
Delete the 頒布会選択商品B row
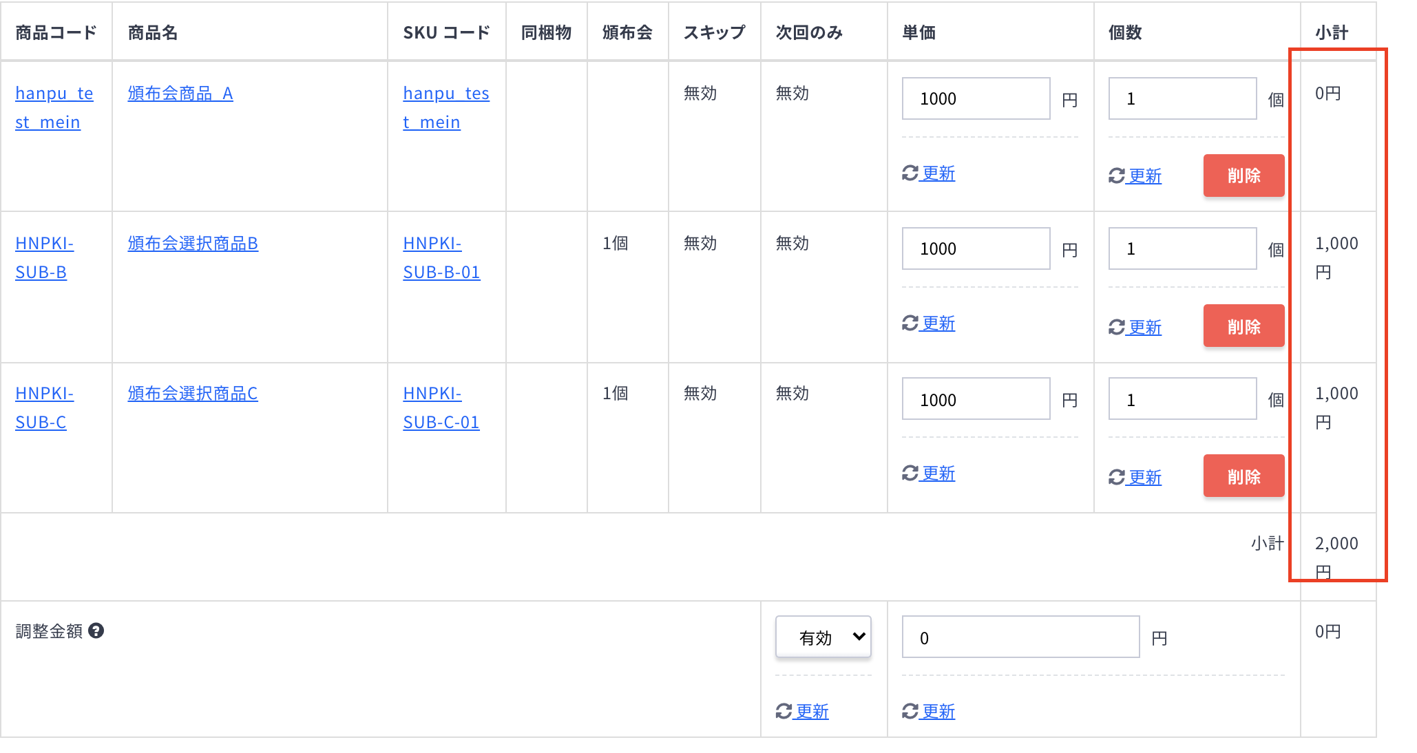click(1243, 326)
